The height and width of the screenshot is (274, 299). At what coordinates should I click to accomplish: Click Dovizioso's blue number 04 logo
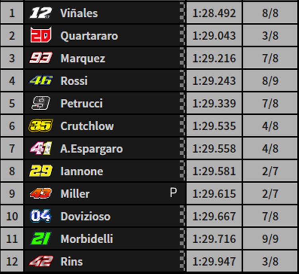tap(41, 216)
